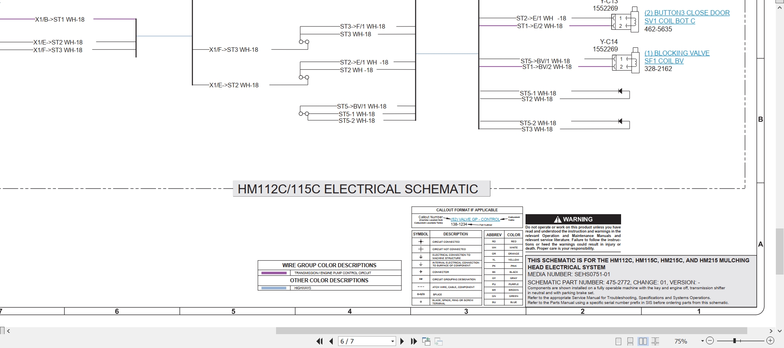Viewport: 784px width, 348px height.
Task: Click the horizontal scrollbar right arrow
Action: click(771, 331)
